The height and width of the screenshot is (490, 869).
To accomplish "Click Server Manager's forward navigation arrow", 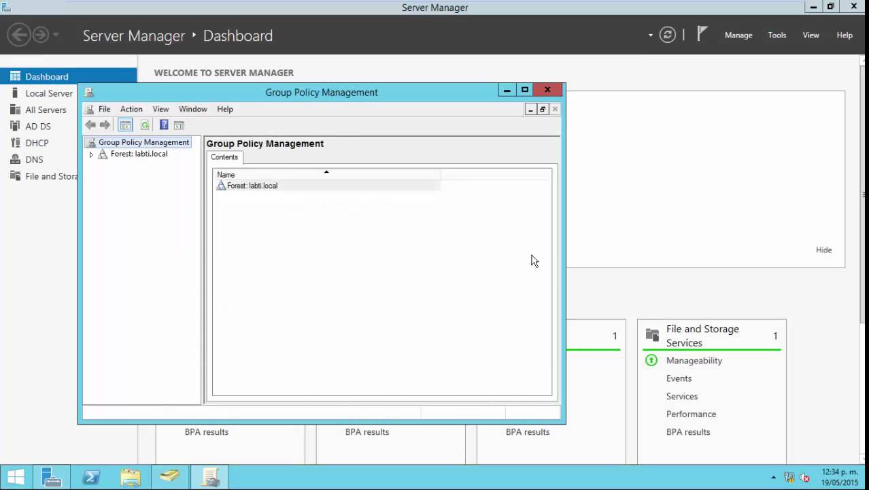I will [41, 35].
